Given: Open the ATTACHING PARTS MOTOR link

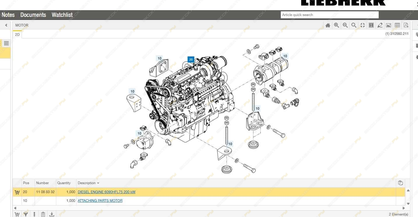Looking at the screenshot, I should (x=100, y=201).
